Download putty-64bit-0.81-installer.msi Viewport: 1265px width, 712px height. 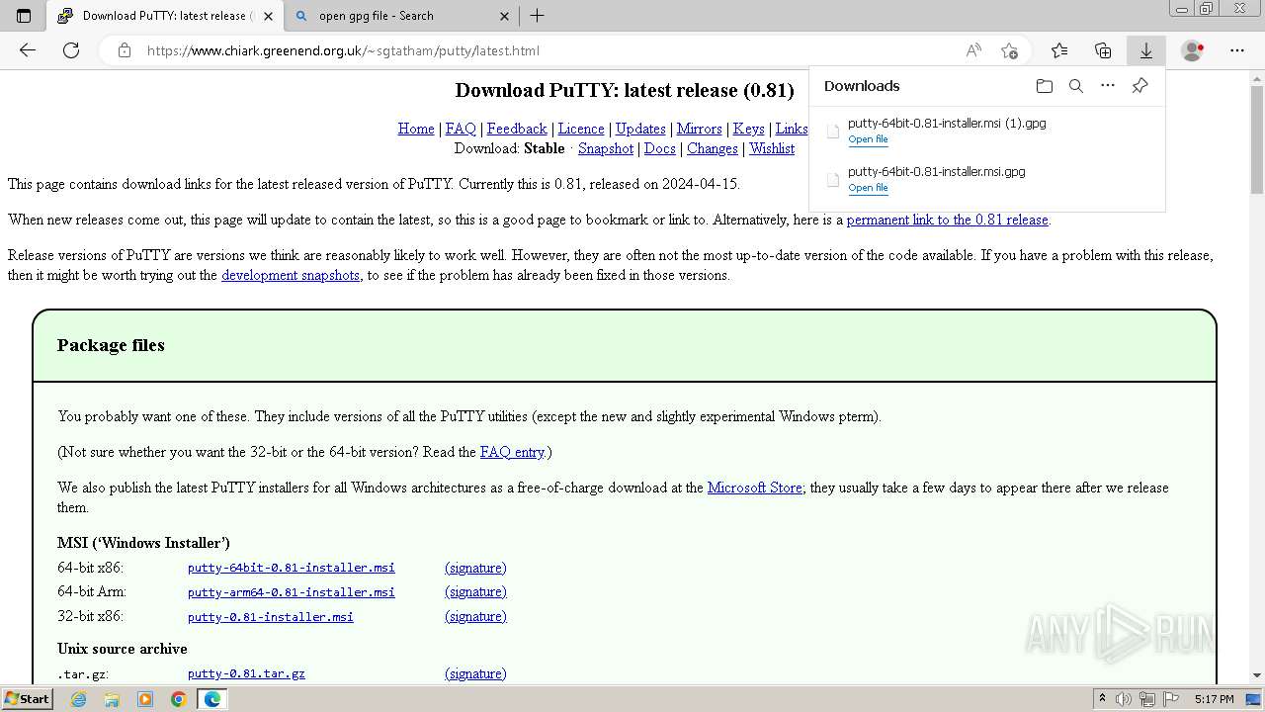(x=292, y=568)
